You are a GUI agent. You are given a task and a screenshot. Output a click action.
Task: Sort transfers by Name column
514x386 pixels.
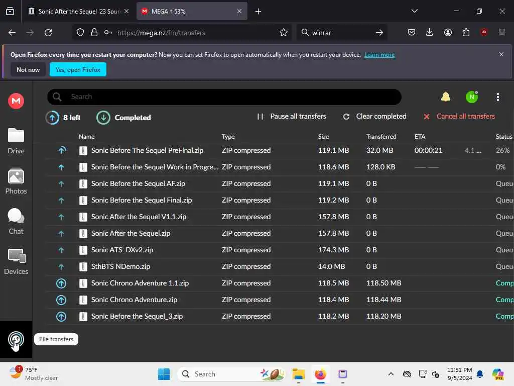coord(86,137)
